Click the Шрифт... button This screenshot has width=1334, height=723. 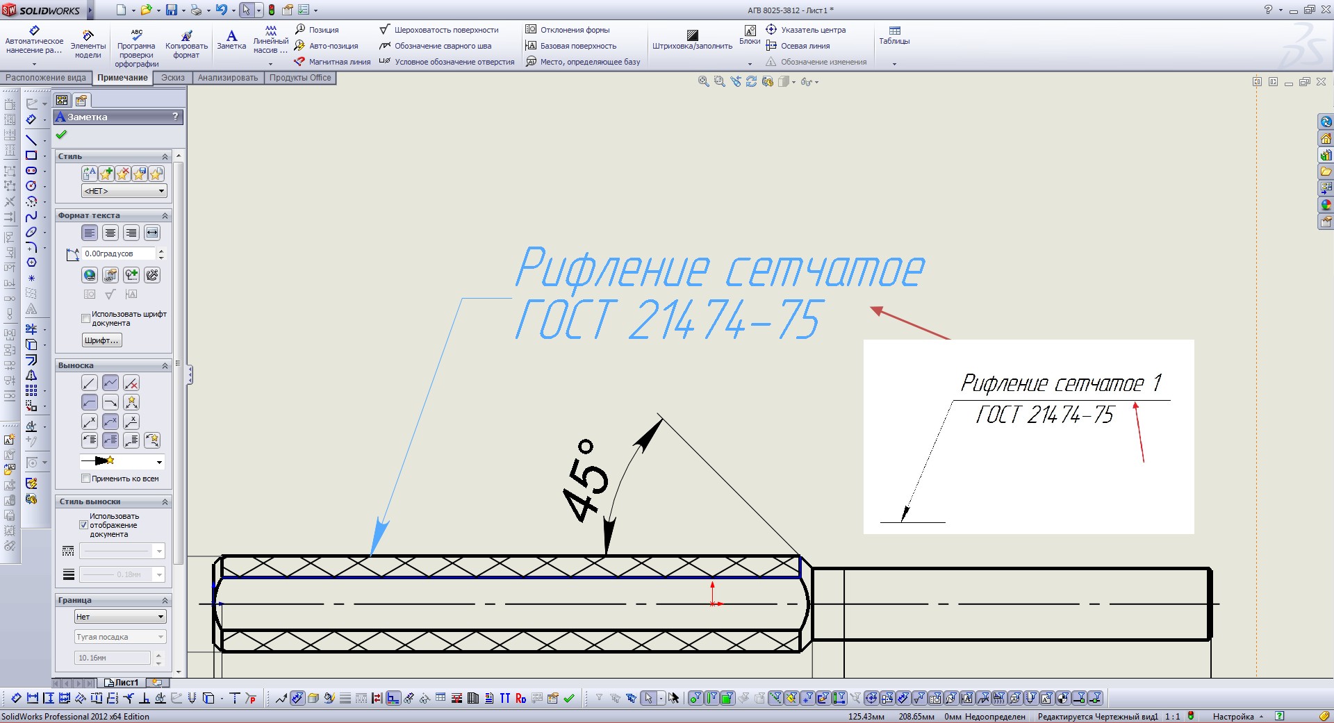[x=101, y=340]
